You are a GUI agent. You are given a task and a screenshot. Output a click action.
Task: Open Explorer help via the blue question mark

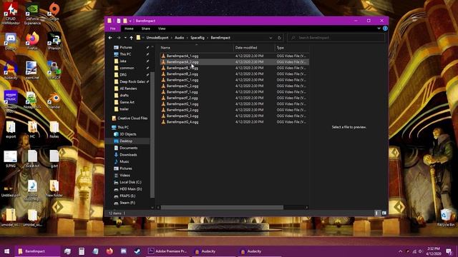pos(385,29)
